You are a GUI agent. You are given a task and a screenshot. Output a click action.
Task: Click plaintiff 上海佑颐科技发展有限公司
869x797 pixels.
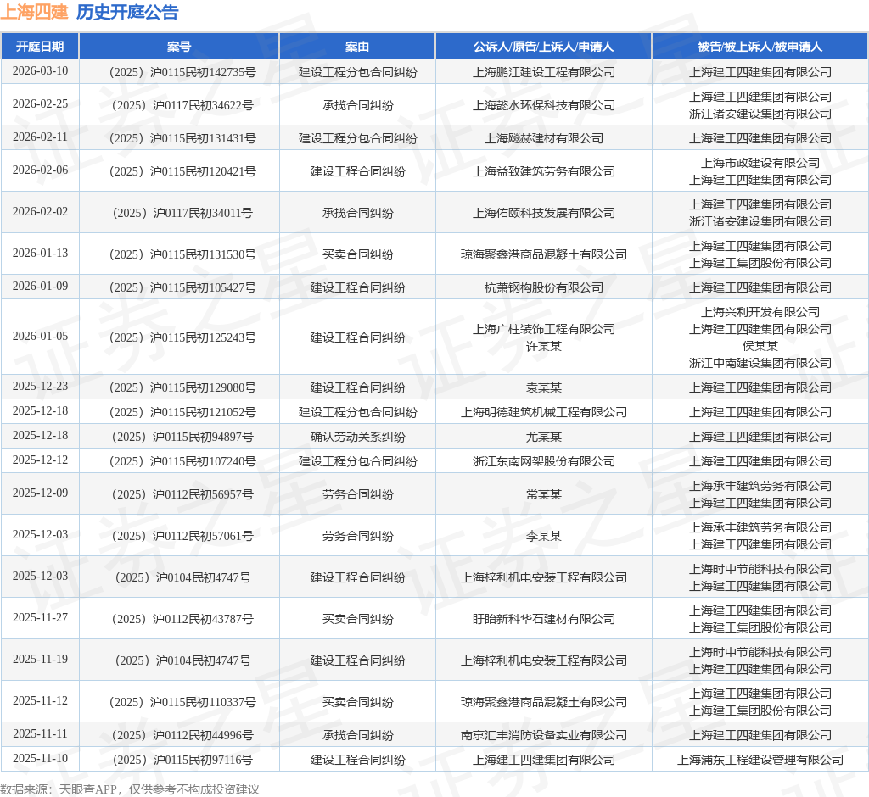pyautogui.click(x=544, y=213)
